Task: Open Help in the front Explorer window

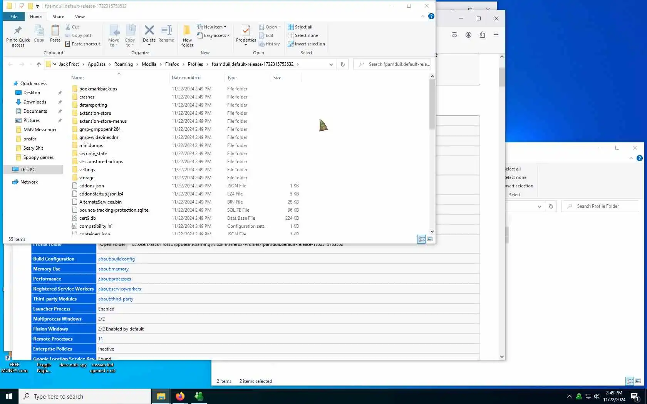Action: coord(431,16)
